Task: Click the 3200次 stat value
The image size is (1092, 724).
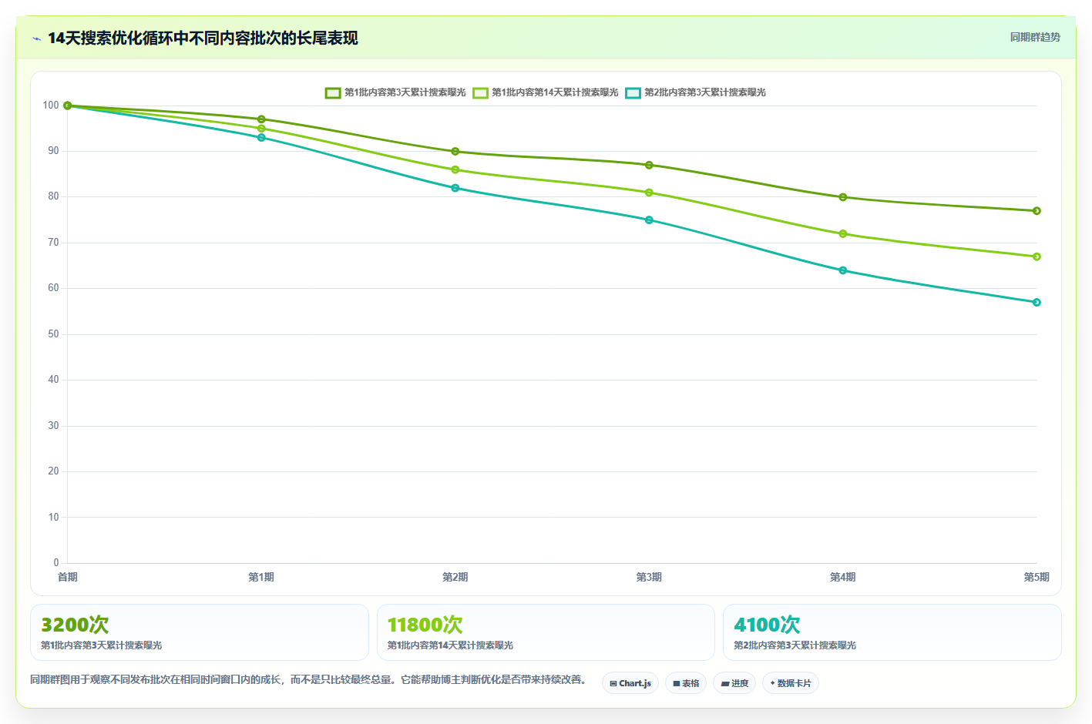Action: click(x=75, y=625)
